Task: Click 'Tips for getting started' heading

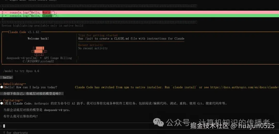Action: point(98,35)
